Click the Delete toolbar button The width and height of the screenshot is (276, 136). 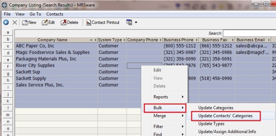click(x=69, y=22)
